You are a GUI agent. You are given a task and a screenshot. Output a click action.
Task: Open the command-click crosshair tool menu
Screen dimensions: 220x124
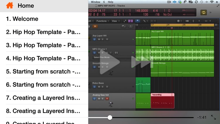tap(153, 21)
